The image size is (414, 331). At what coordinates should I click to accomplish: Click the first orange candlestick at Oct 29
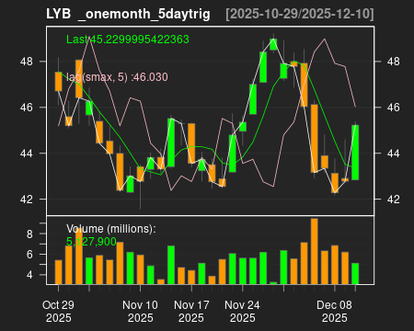[58, 81]
